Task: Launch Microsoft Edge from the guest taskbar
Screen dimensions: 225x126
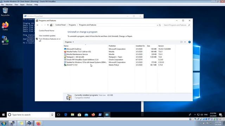Action: coord(66,115)
